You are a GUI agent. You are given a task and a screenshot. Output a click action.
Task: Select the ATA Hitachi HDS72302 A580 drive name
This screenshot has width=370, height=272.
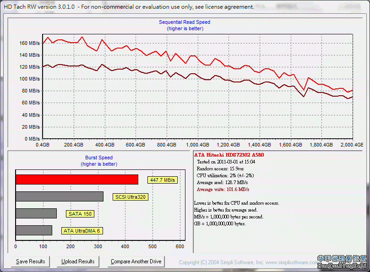229,155
